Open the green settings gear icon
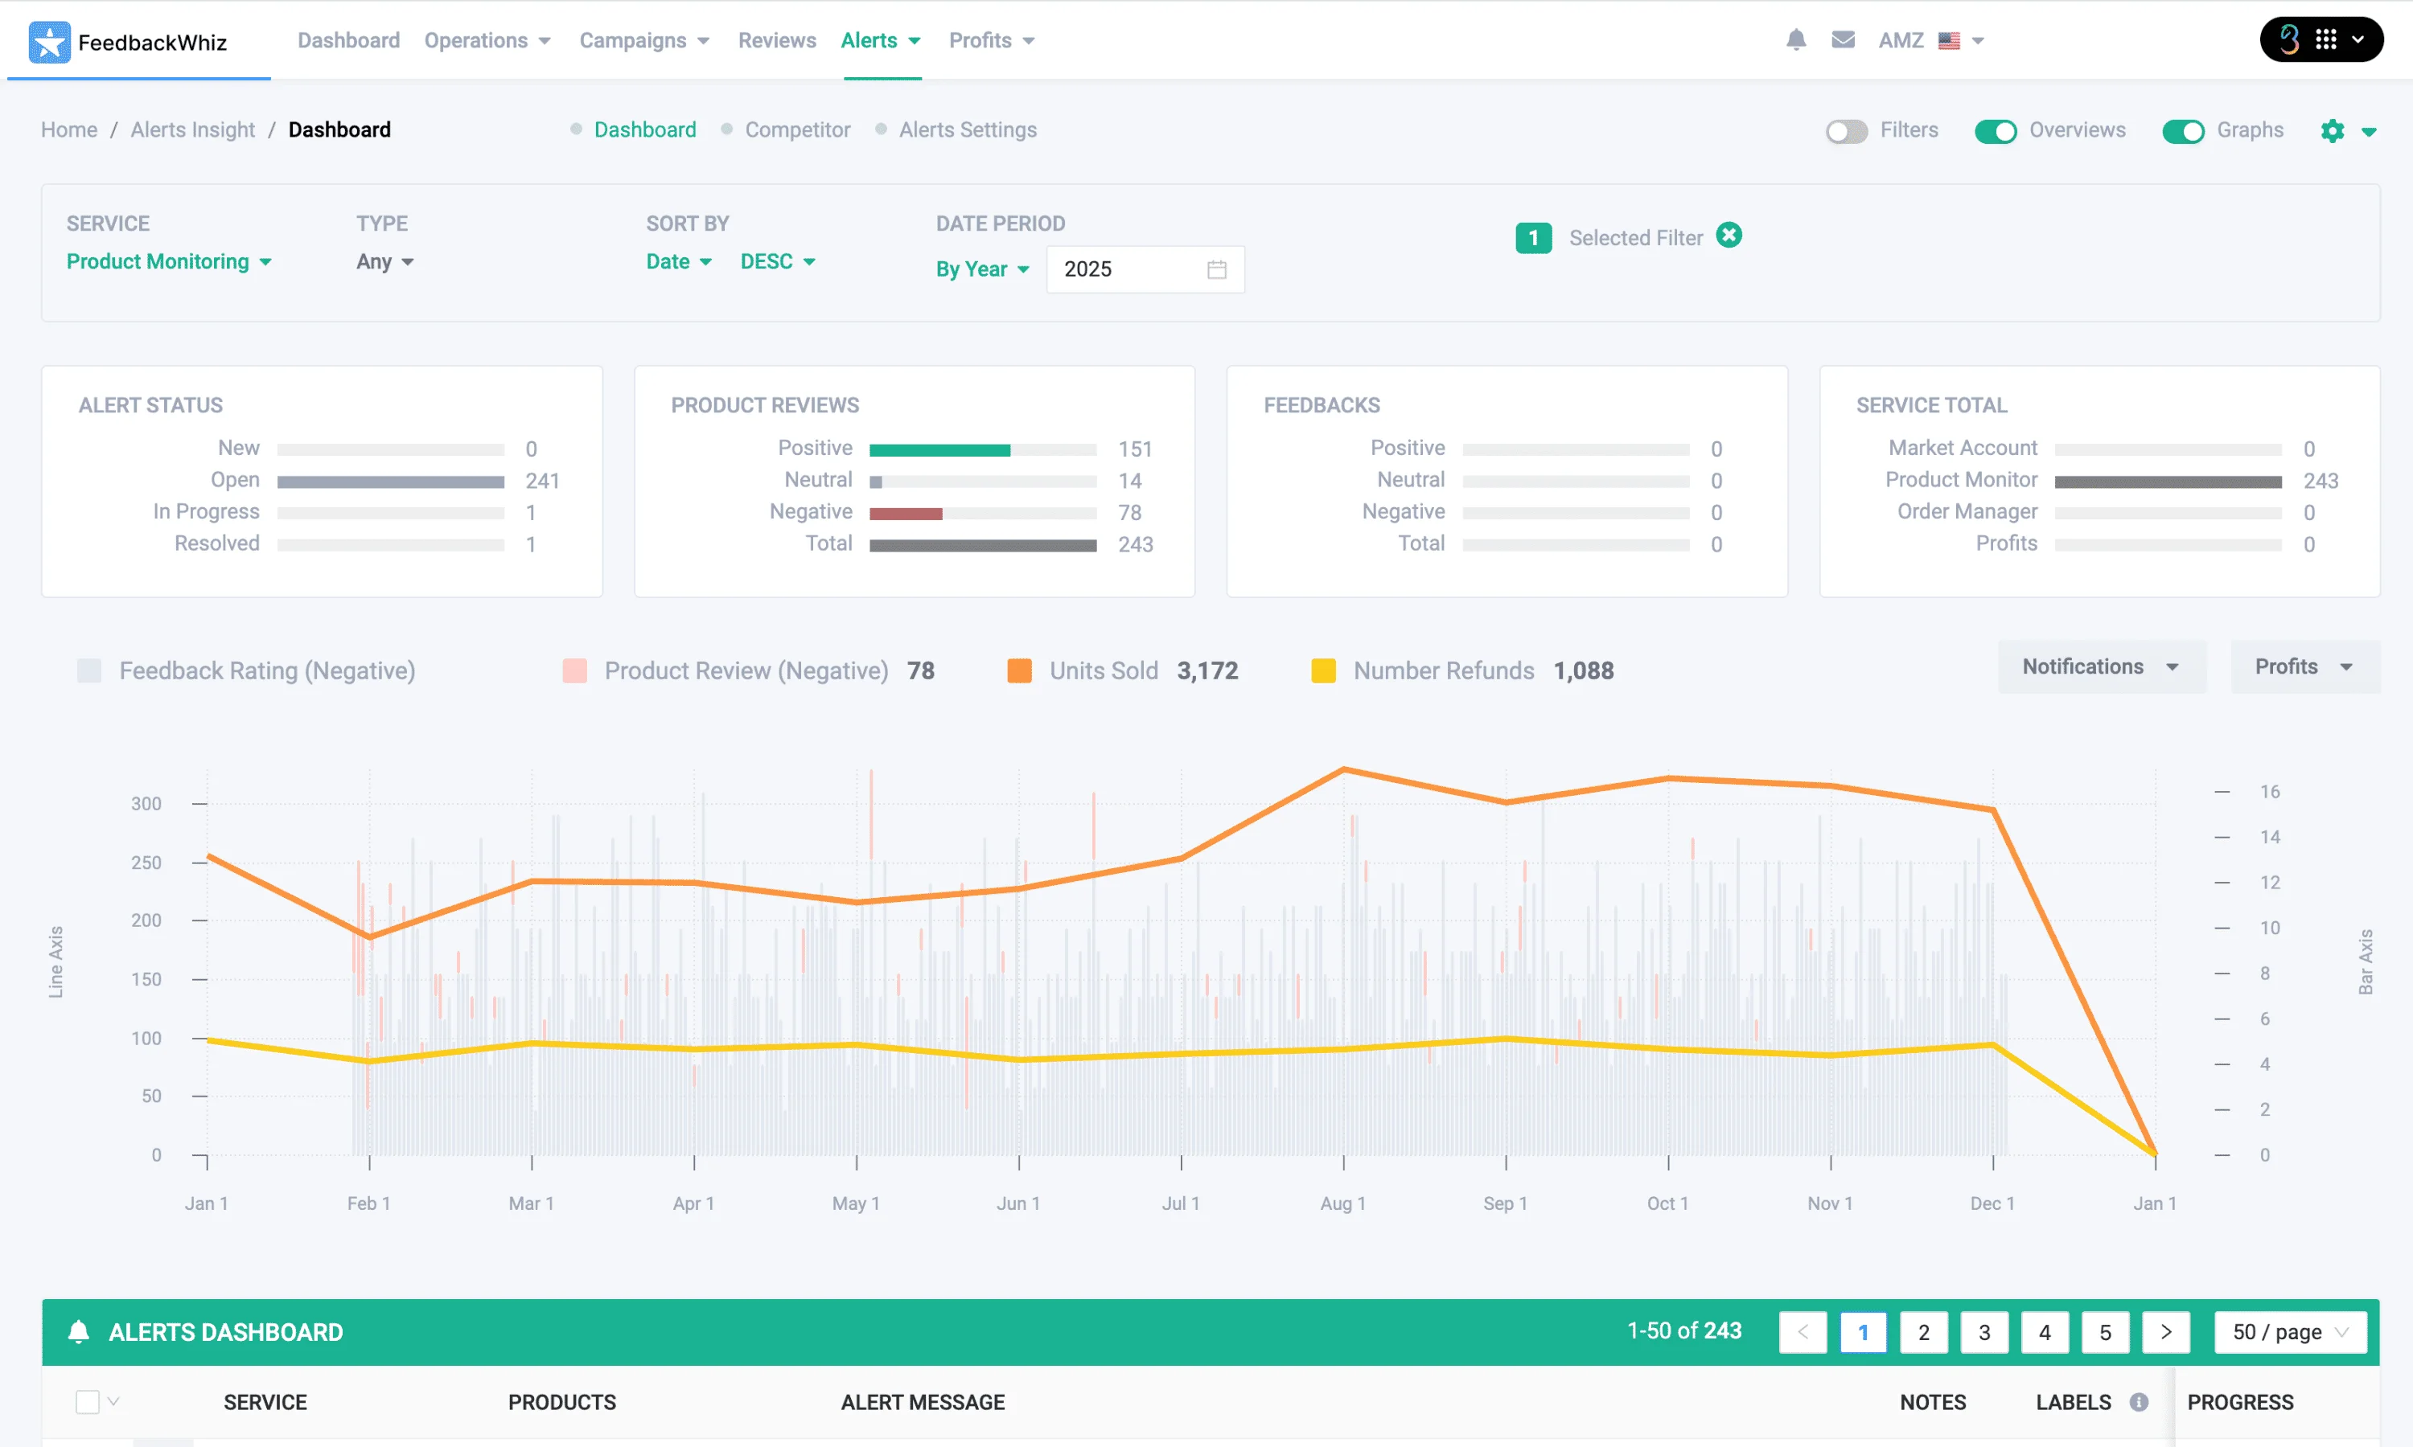Viewport: 2413px width, 1447px height. point(2331,131)
